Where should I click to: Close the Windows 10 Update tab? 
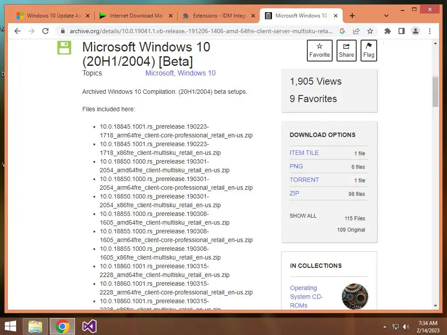coord(88,16)
